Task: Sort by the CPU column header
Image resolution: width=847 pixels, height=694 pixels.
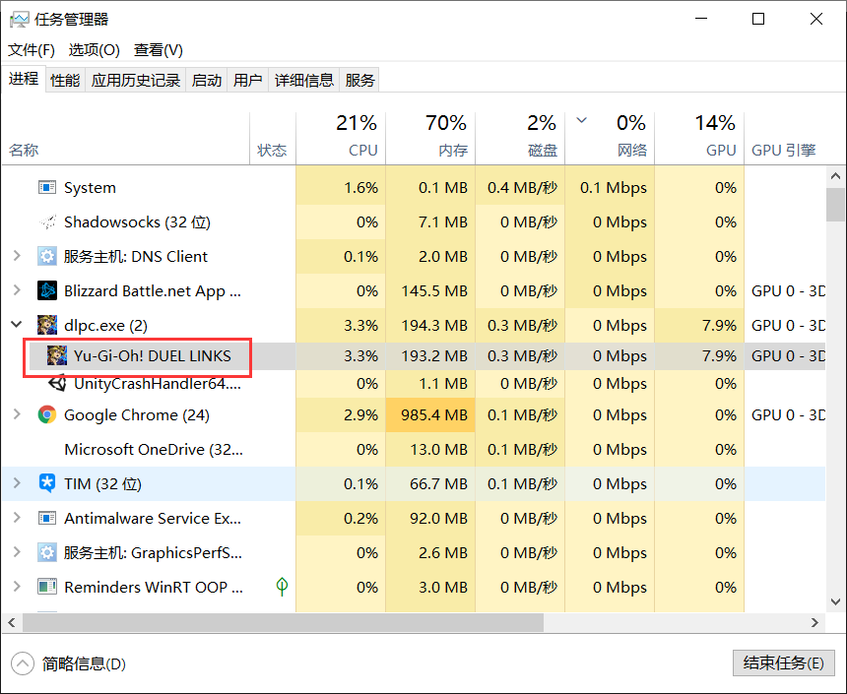Action: point(341,138)
